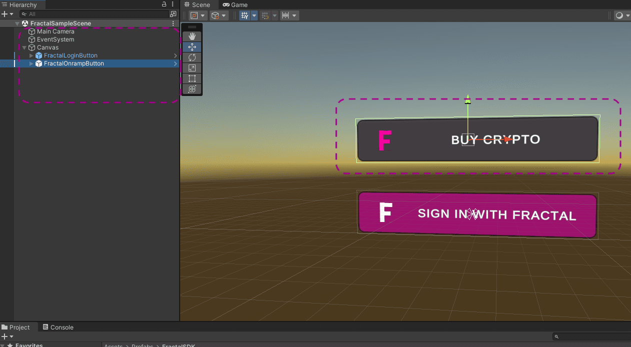
Task: Select FractalSampleScene root row
Action: tap(90, 23)
